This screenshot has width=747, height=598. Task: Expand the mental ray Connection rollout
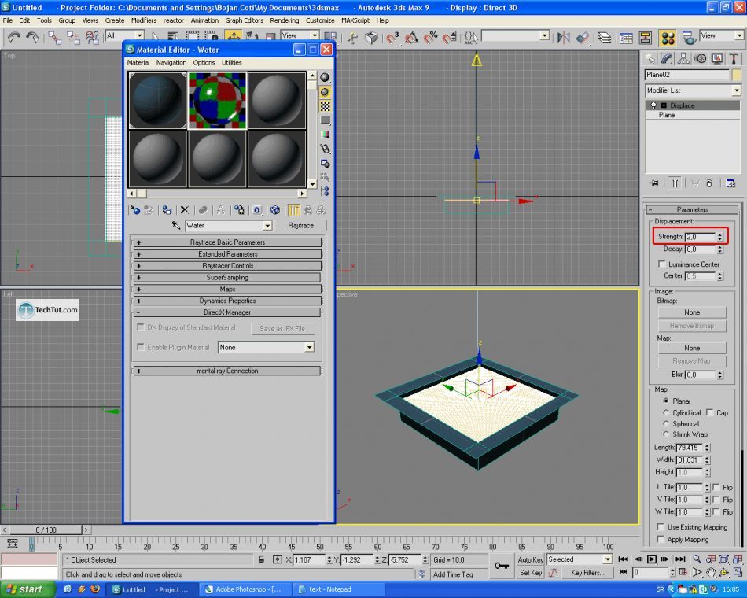pyautogui.click(x=227, y=371)
